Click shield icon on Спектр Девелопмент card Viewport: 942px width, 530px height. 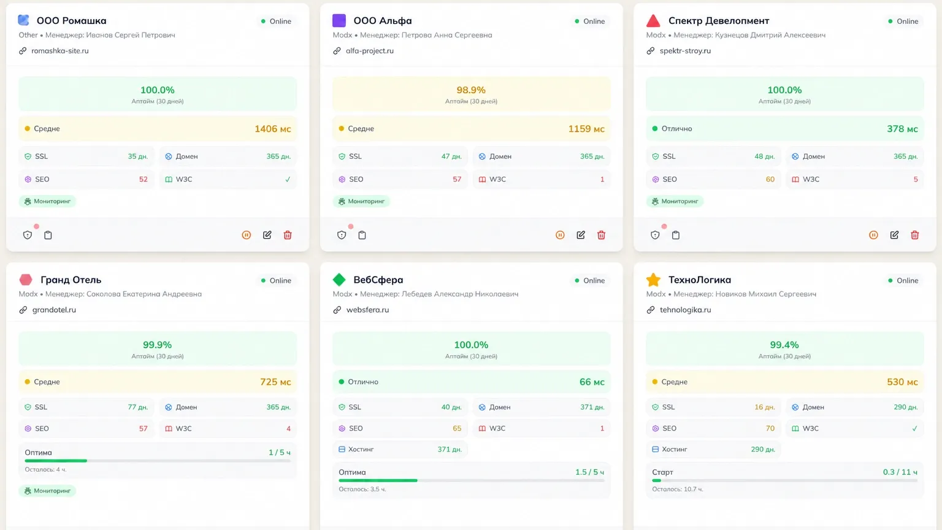pyautogui.click(x=655, y=235)
